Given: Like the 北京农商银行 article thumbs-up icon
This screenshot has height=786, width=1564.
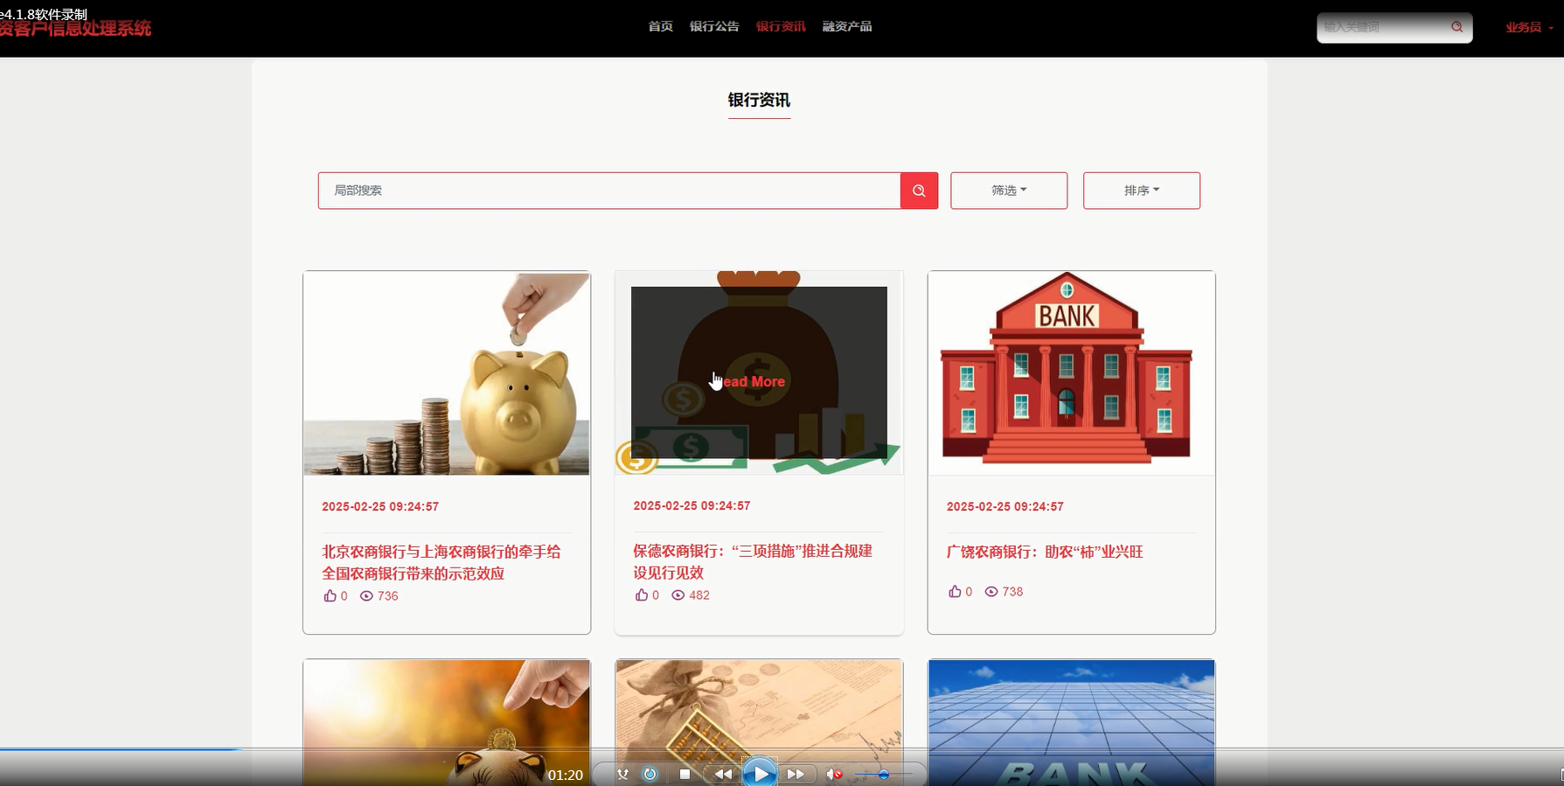Looking at the screenshot, I should 330,595.
